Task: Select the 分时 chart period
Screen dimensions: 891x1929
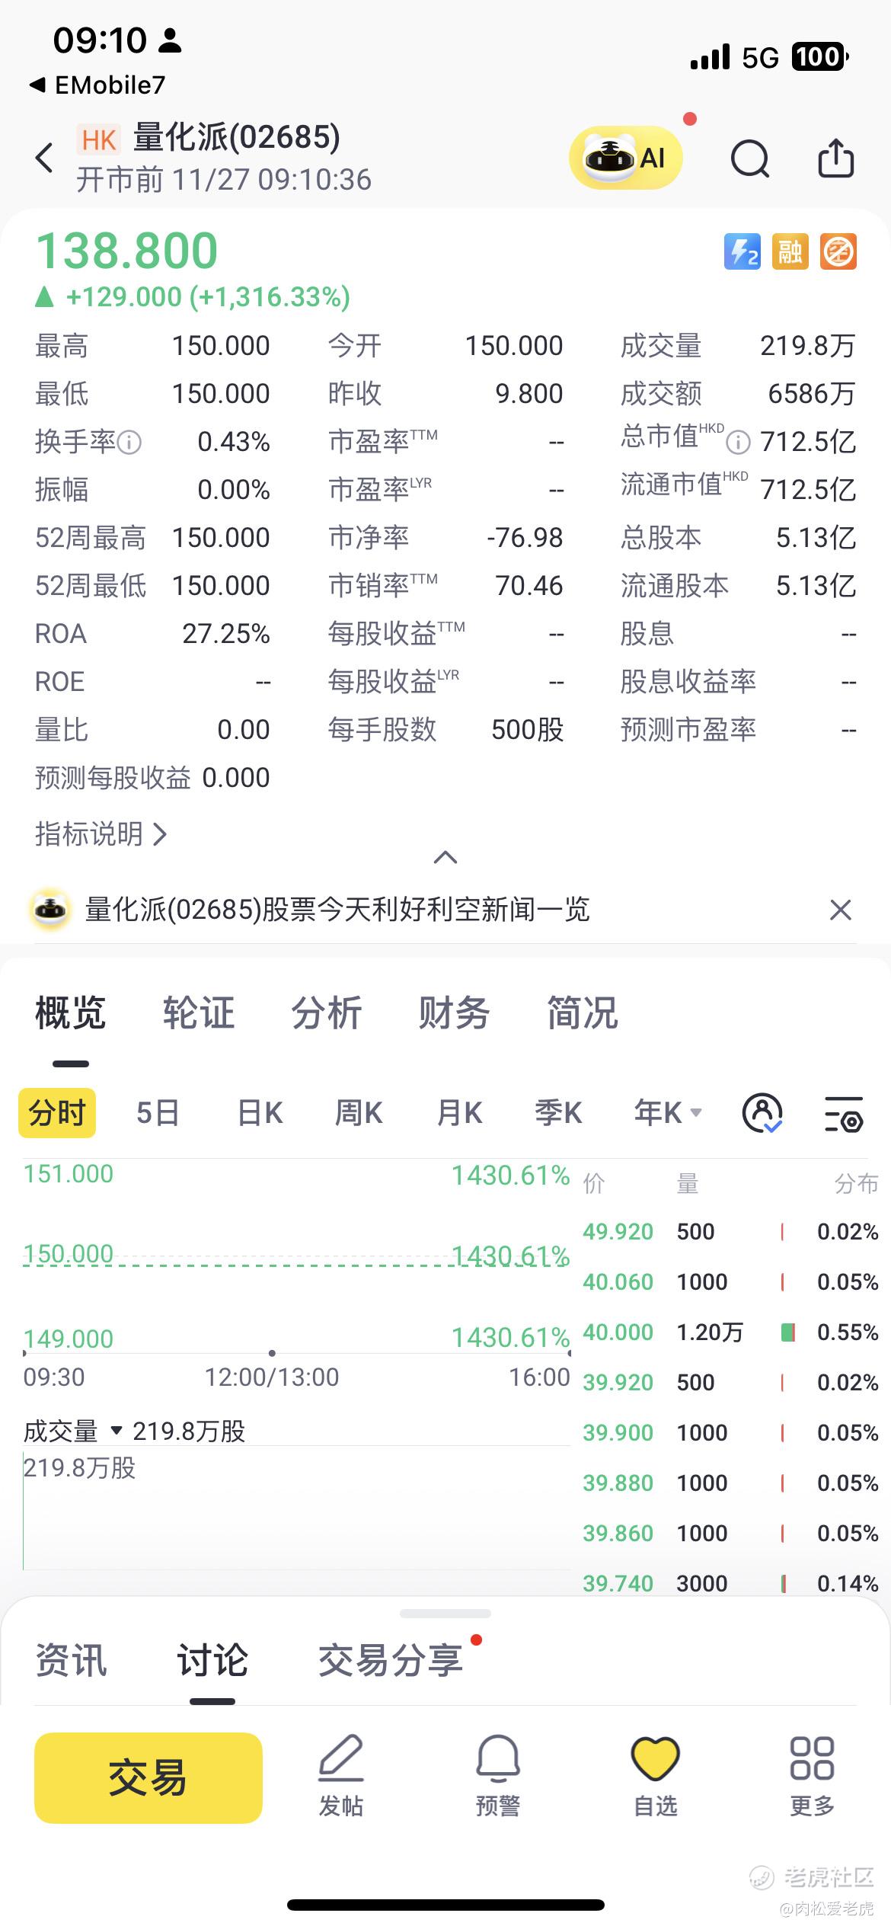Action: pyautogui.click(x=57, y=1113)
